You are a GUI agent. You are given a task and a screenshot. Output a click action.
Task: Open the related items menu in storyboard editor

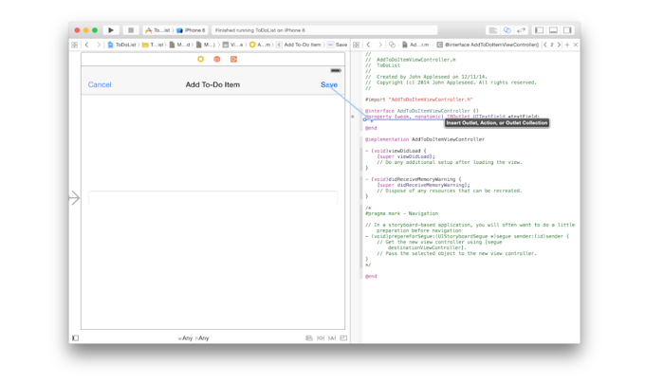click(x=74, y=45)
